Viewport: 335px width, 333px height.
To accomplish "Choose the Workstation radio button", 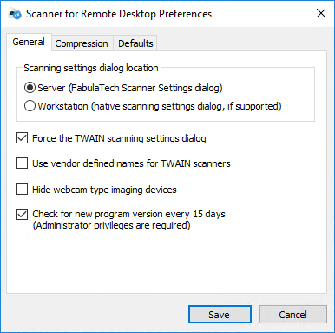I will click(30, 106).
